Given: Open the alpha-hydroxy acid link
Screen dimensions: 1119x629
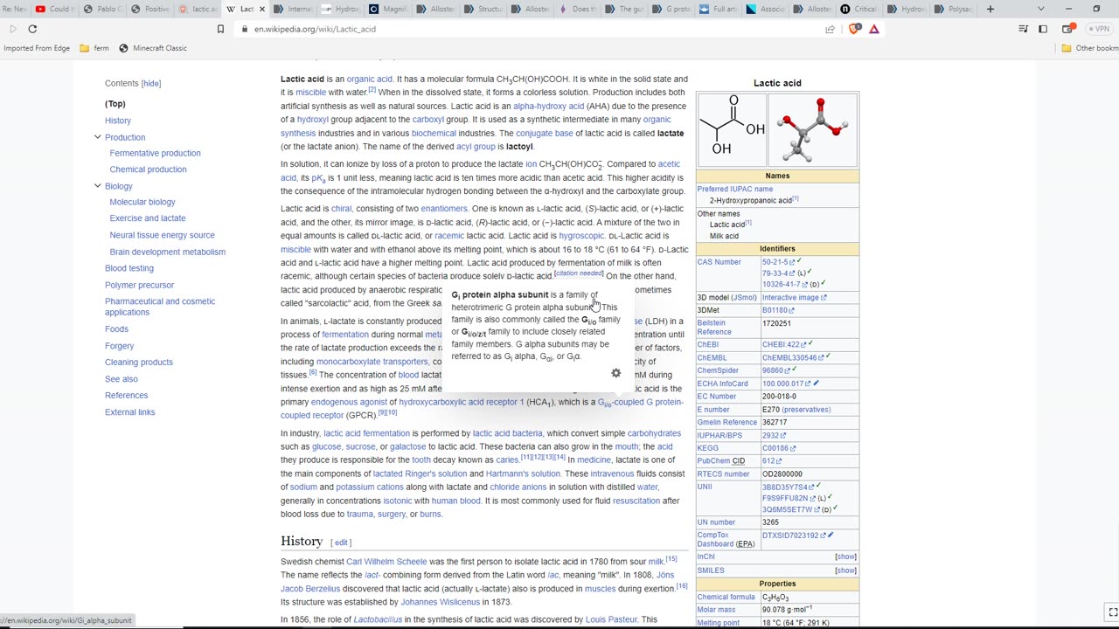Looking at the screenshot, I should pyautogui.click(x=548, y=106).
